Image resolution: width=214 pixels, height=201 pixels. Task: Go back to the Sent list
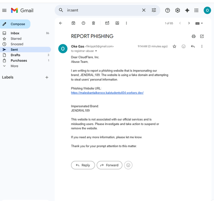pyautogui.click(x=61, y=23)
